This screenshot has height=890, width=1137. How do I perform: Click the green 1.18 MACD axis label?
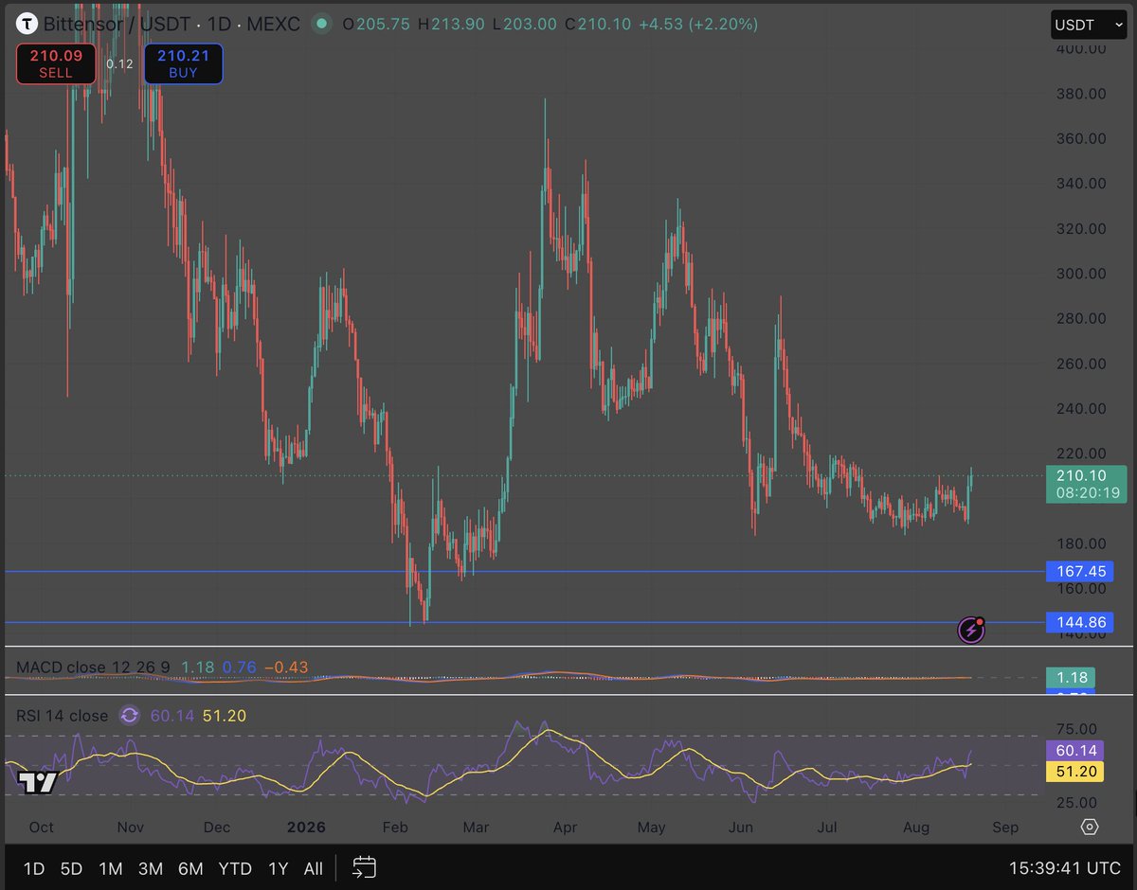[1071, 678]
